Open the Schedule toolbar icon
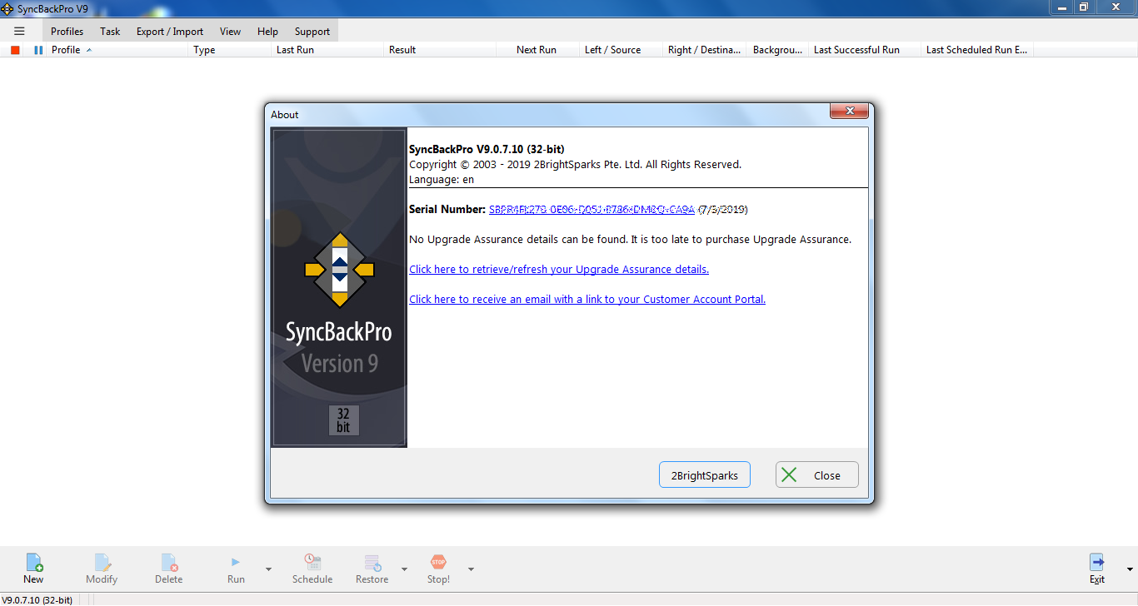The width and height of the screenshot is (1138, 606). pos(312,569)
